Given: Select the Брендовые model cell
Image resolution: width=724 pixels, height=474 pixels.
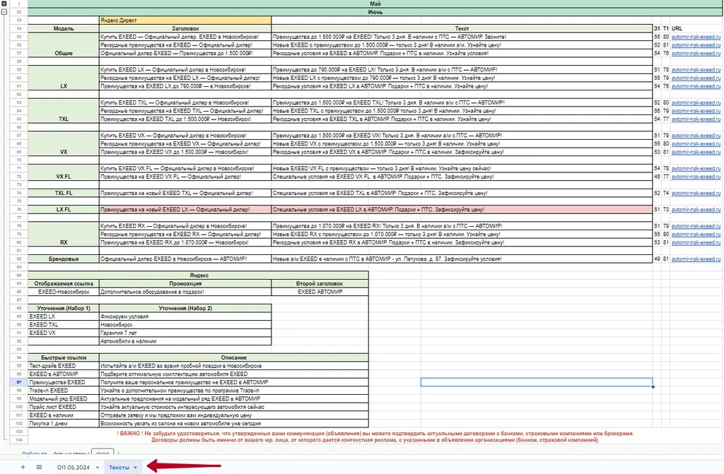Looking at the screenshot, I should 63,259.
